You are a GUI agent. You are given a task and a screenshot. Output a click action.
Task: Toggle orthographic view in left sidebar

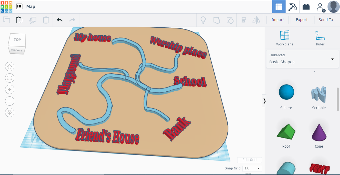10,112
